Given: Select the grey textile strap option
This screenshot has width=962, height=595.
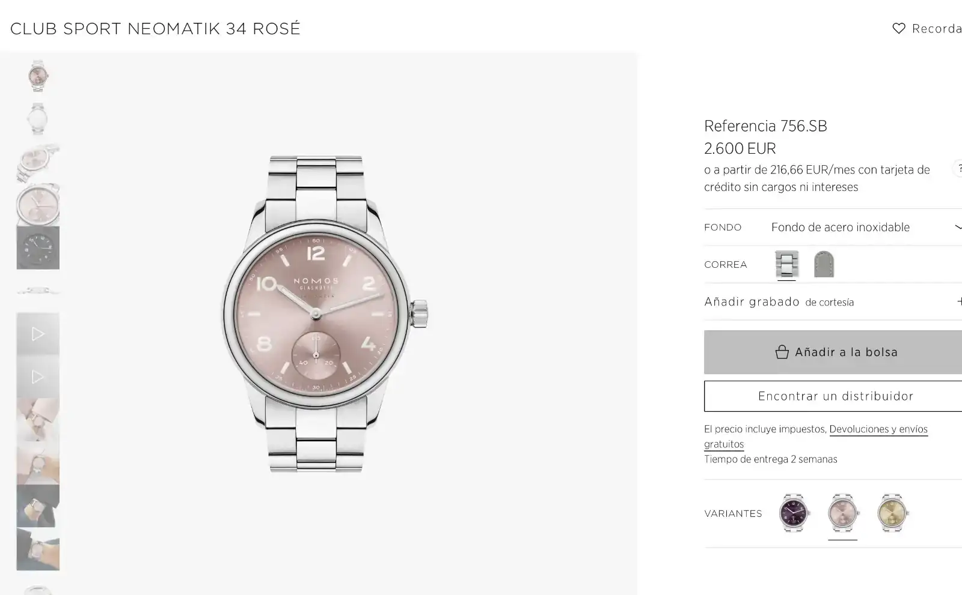Looking at the screenshot, I should click(824, 264).
